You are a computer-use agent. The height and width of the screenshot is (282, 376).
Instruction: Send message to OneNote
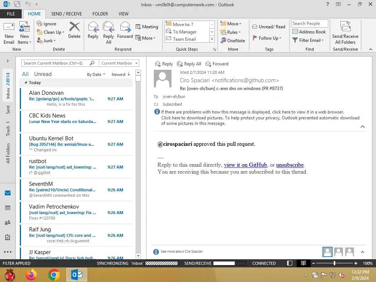(233, 40)
